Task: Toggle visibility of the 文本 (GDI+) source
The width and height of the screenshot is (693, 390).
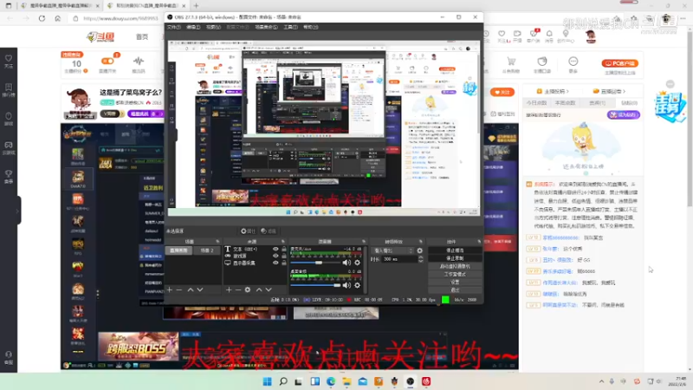Action: click(x=275, y=250)
